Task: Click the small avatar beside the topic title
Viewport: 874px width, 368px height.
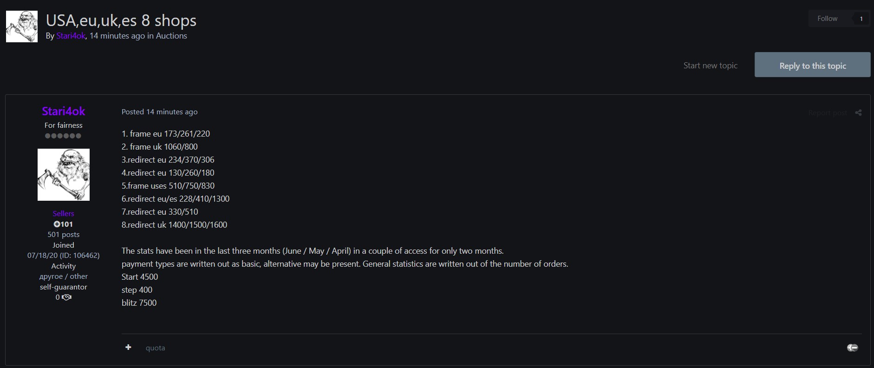Action: [22, 26]
